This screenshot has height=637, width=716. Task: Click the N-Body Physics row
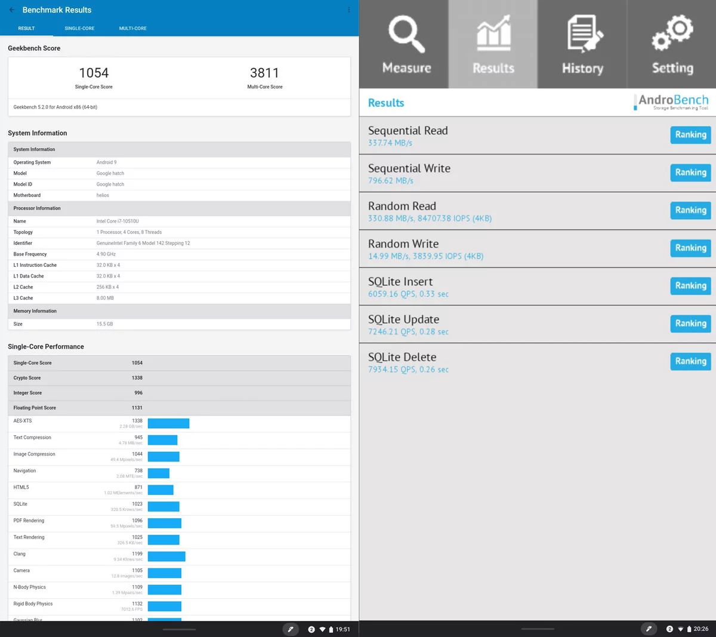click(179, 590)
